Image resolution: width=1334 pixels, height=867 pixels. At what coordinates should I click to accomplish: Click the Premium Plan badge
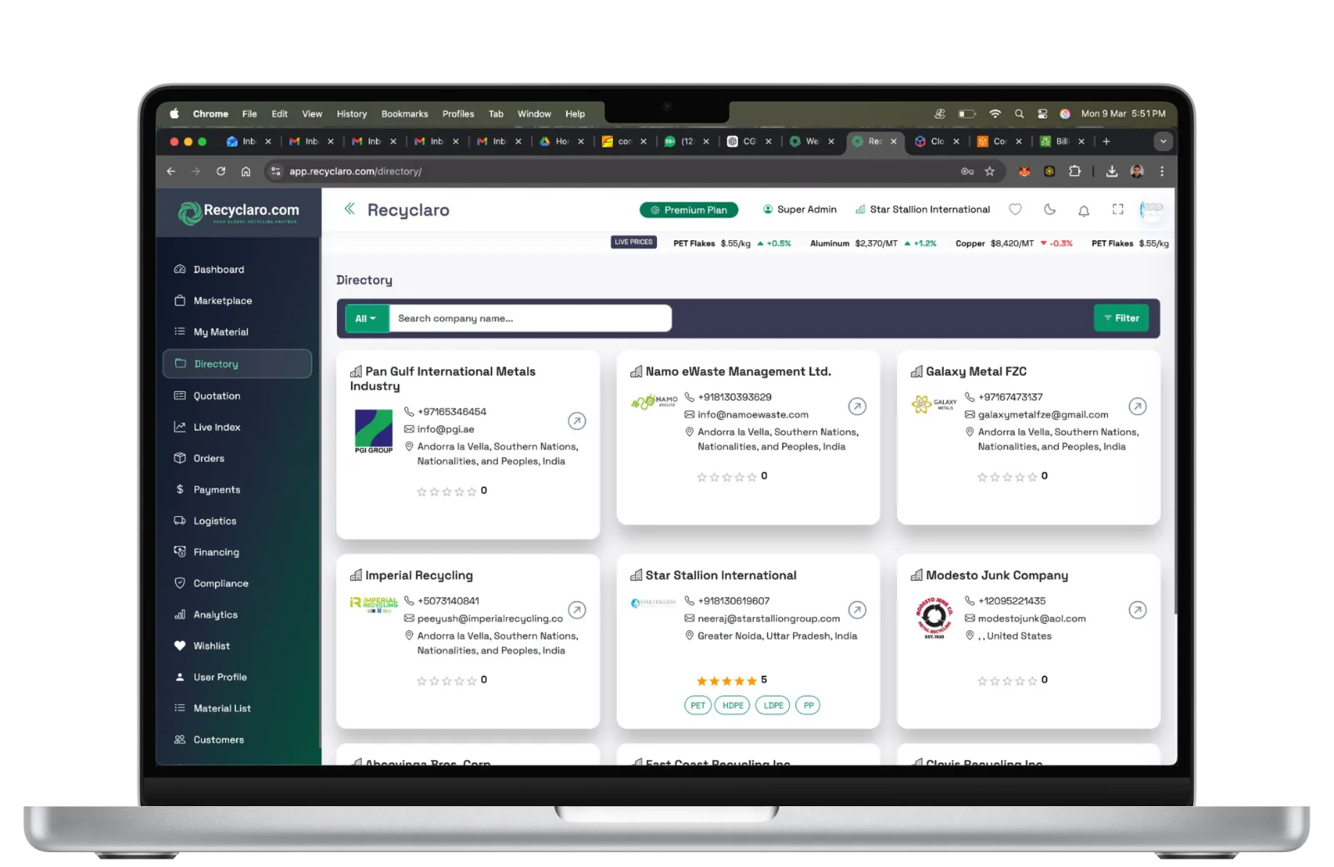coord(689,210)
